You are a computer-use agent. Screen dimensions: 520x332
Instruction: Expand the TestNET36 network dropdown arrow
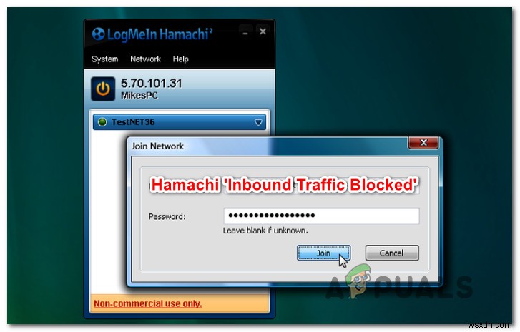258,122
